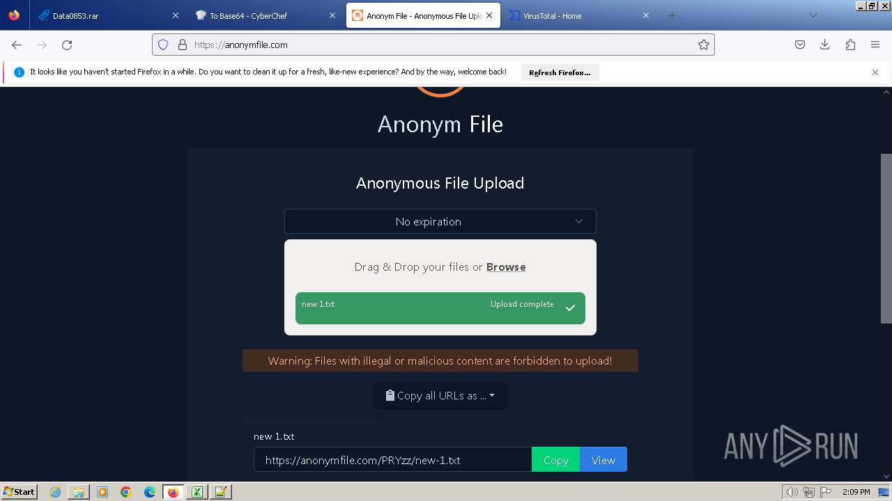Click the upload complete checkmark icon
892x501 pixels.
pos(570,308)
